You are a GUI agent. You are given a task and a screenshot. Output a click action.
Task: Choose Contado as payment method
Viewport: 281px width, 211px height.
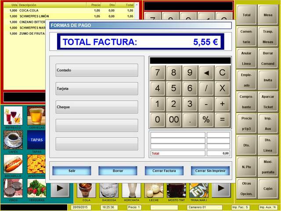click(97, 70)
